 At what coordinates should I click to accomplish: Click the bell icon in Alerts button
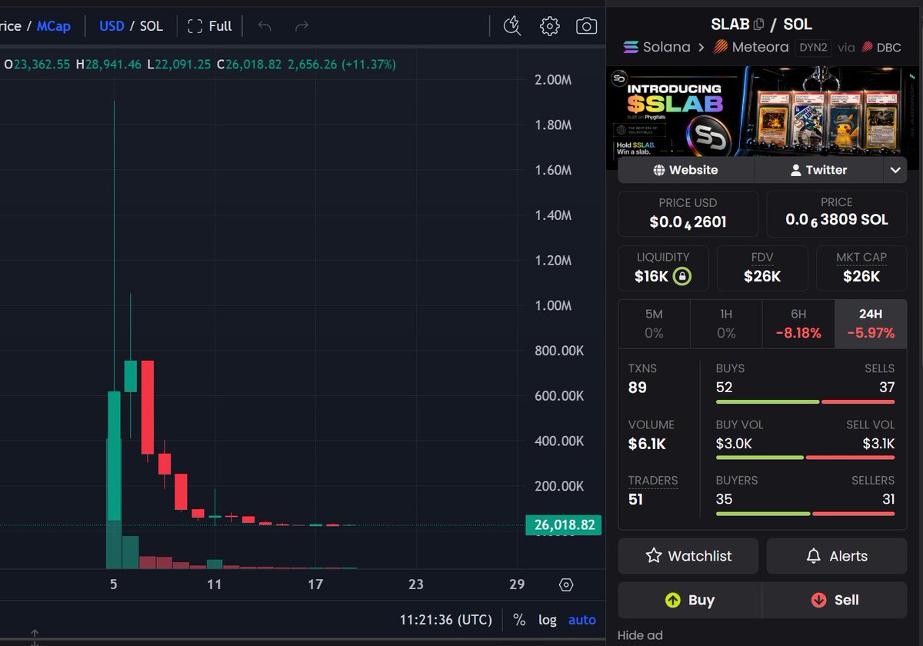pos(814,556)
